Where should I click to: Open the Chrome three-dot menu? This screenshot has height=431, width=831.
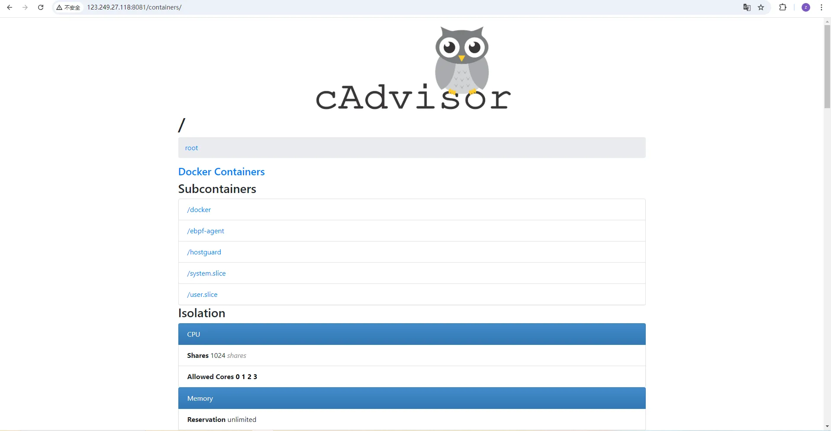[821, 7]
